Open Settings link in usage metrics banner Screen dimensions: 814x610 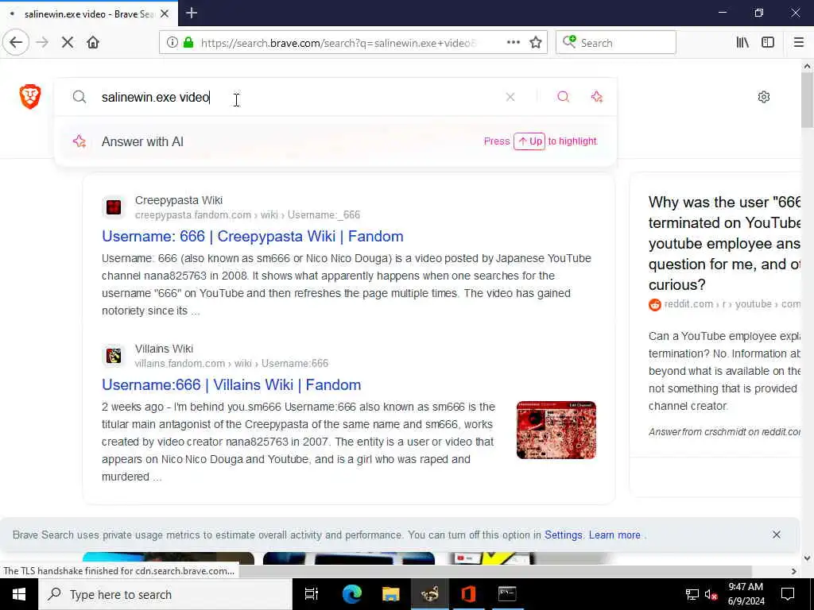564,535
